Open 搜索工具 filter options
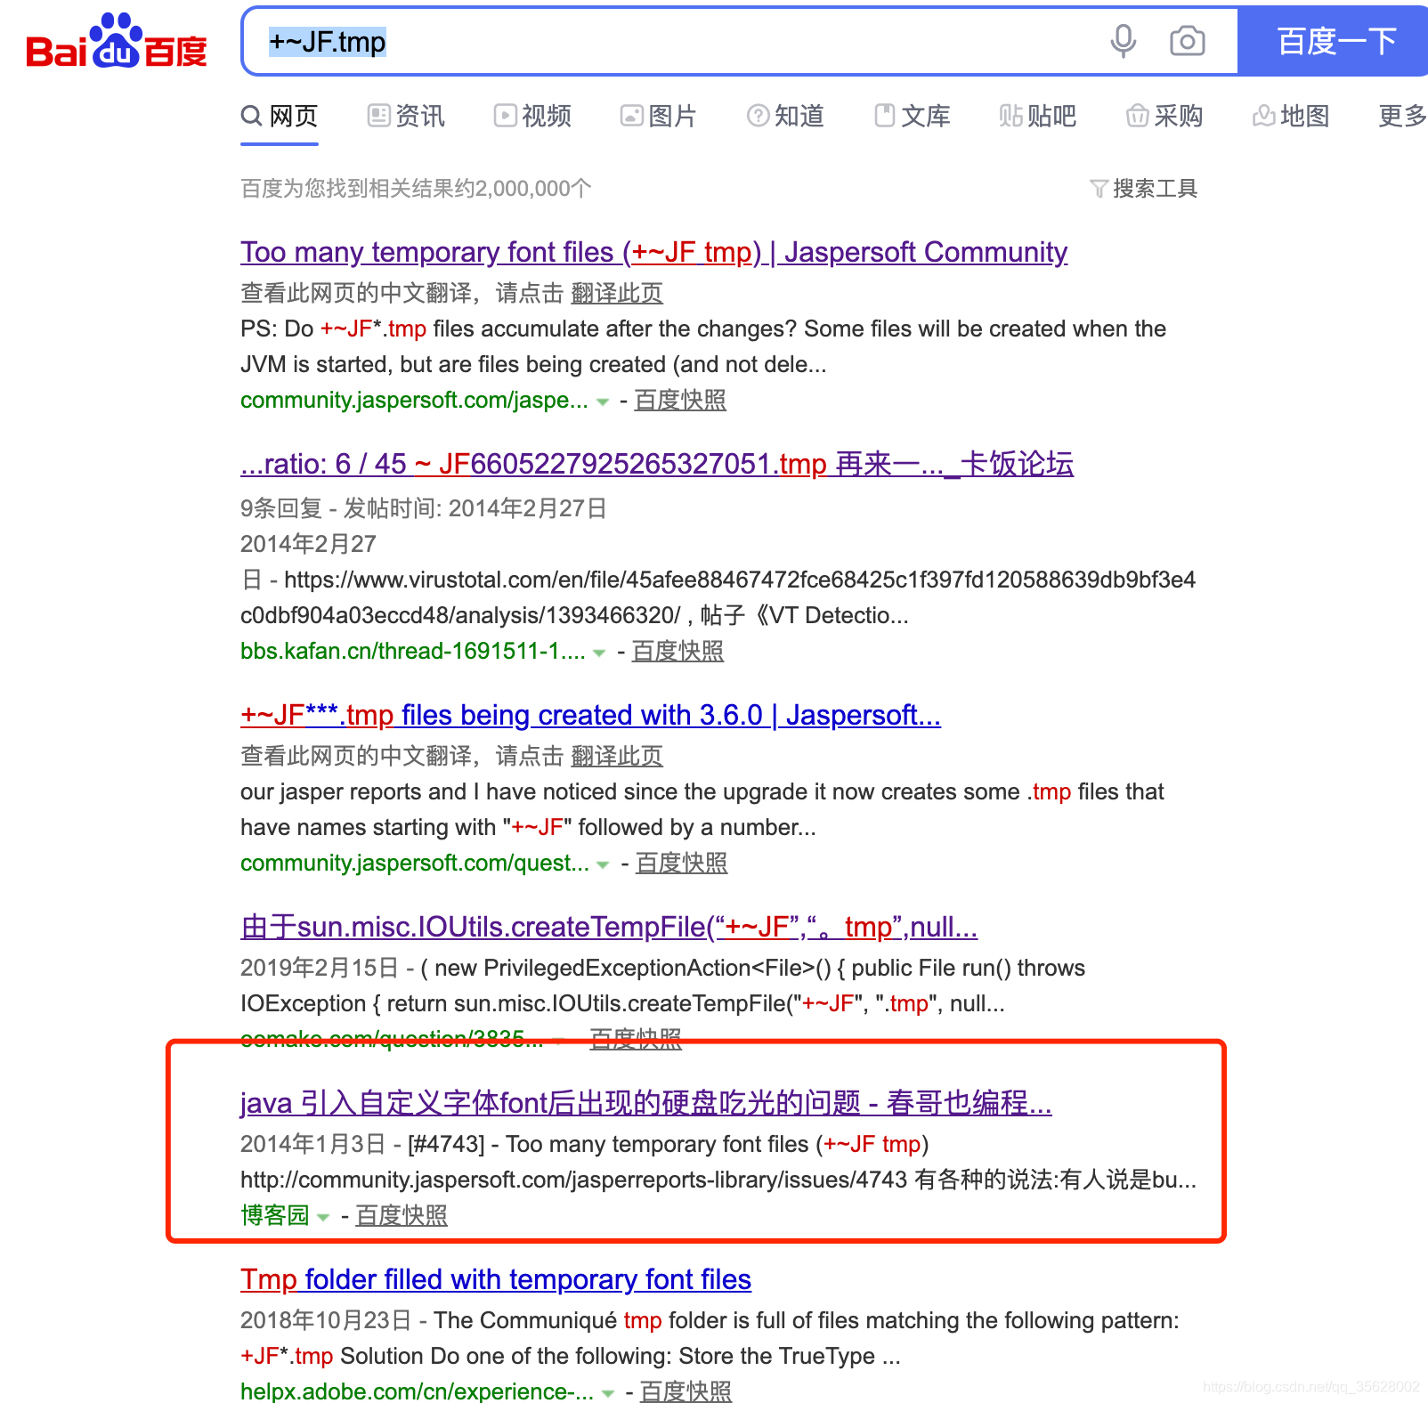The width and height of the screenshot is (1428, 1403). point(1144,189)
